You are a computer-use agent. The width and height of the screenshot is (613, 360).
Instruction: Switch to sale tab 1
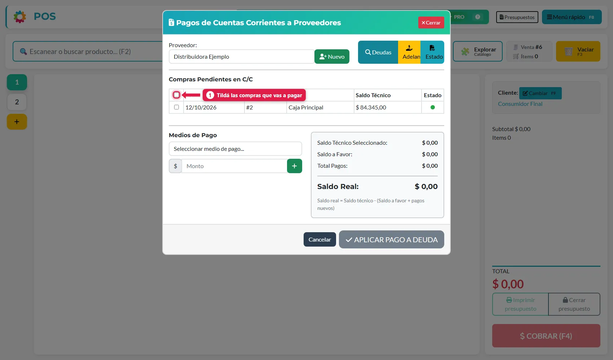point(17,82)
